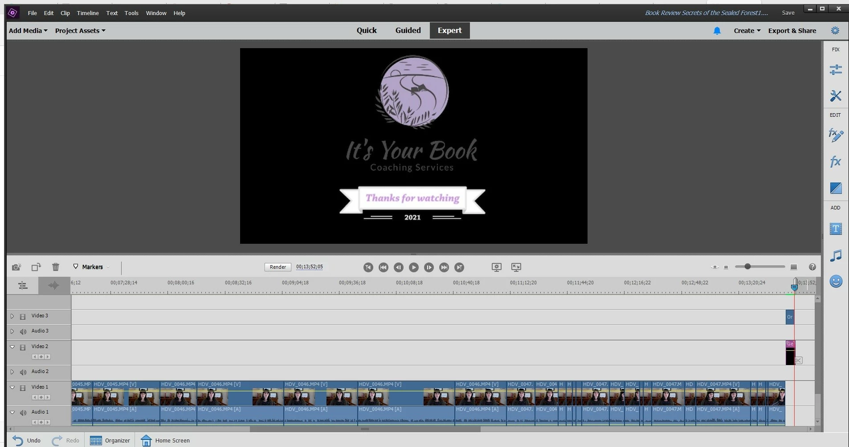849x447 pixels.
Task: Switch to Guided mode tab
Action: pos(408,30)
